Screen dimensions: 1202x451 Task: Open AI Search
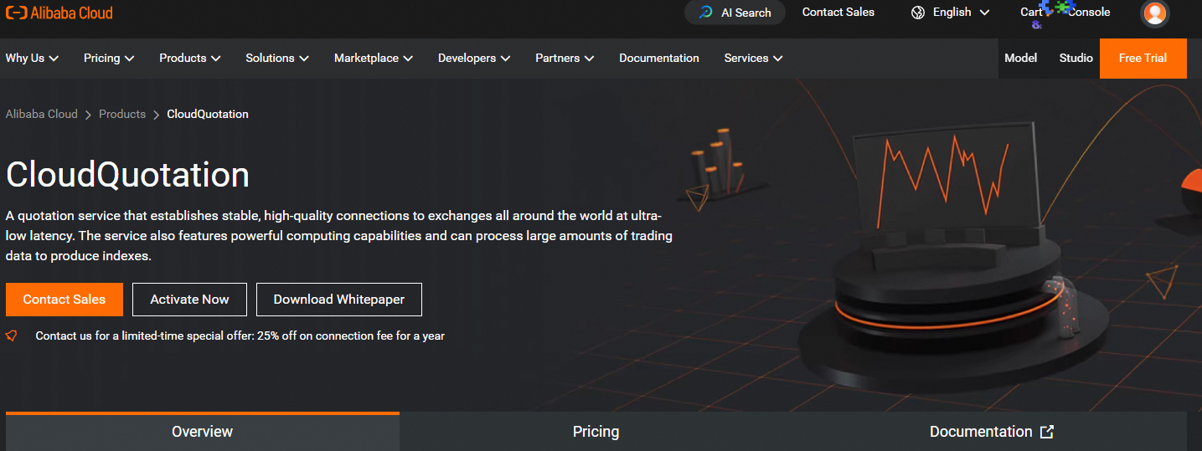[735, 13]
